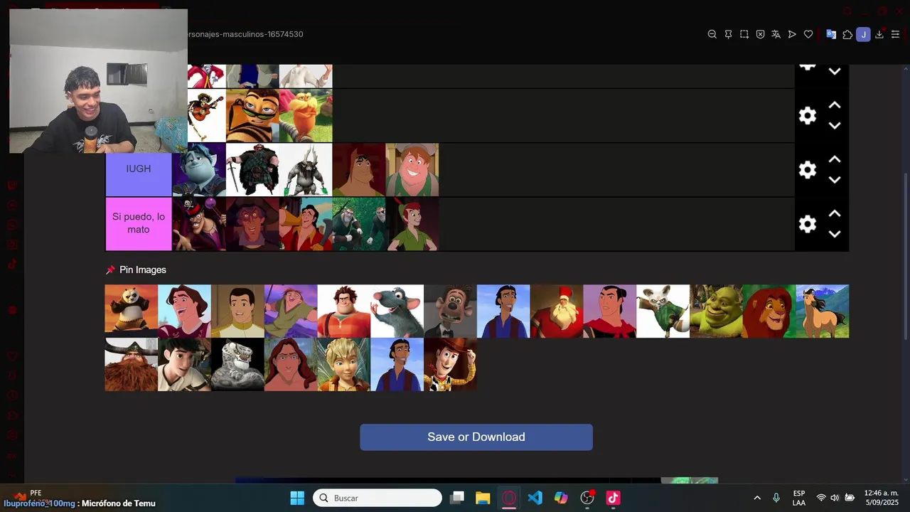This screenshot has height=512, width=910.
Task: Click the system tray volume icon
Action: pos(835,498)
